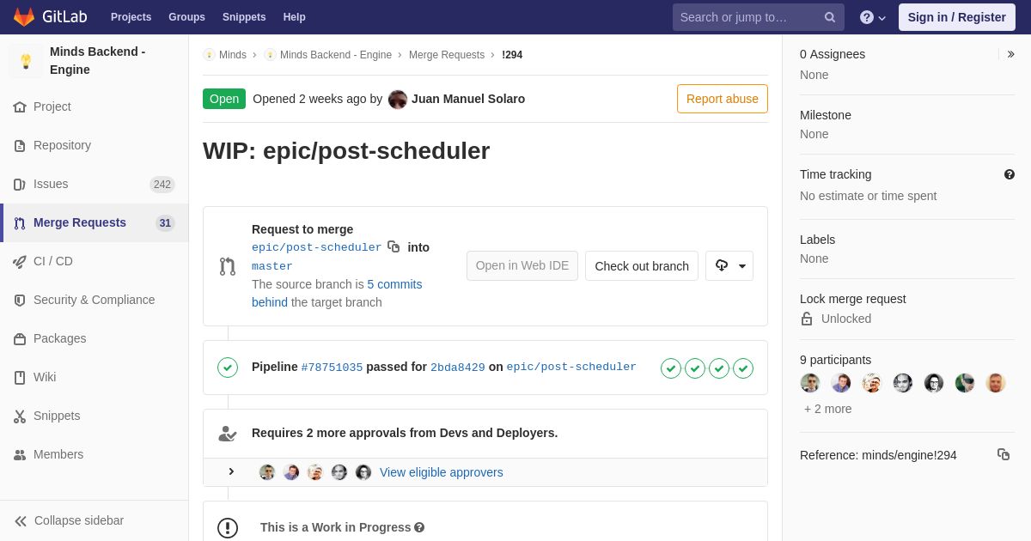Open Help in the top navbar

pos(295,17)
